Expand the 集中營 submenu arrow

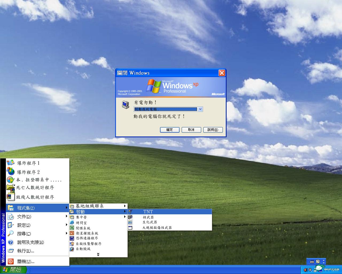[125, 217]
